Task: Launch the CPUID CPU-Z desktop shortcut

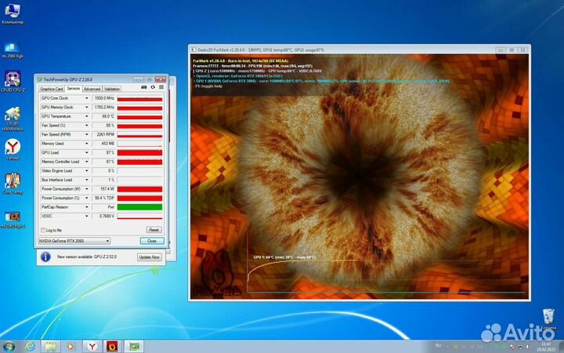Action: coord(13,81)
